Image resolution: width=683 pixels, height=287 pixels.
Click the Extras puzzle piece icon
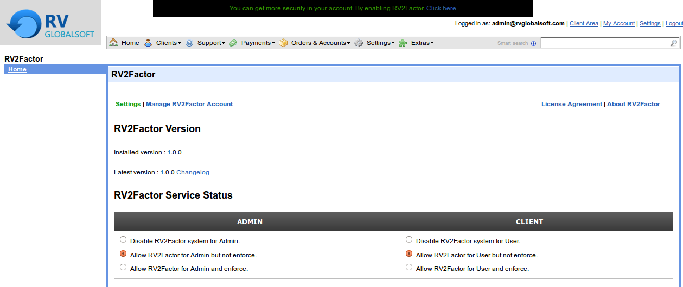point(403,43)
